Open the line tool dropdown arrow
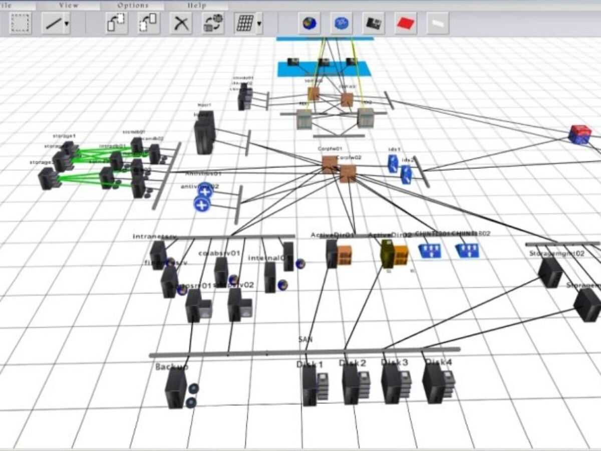 67,24
